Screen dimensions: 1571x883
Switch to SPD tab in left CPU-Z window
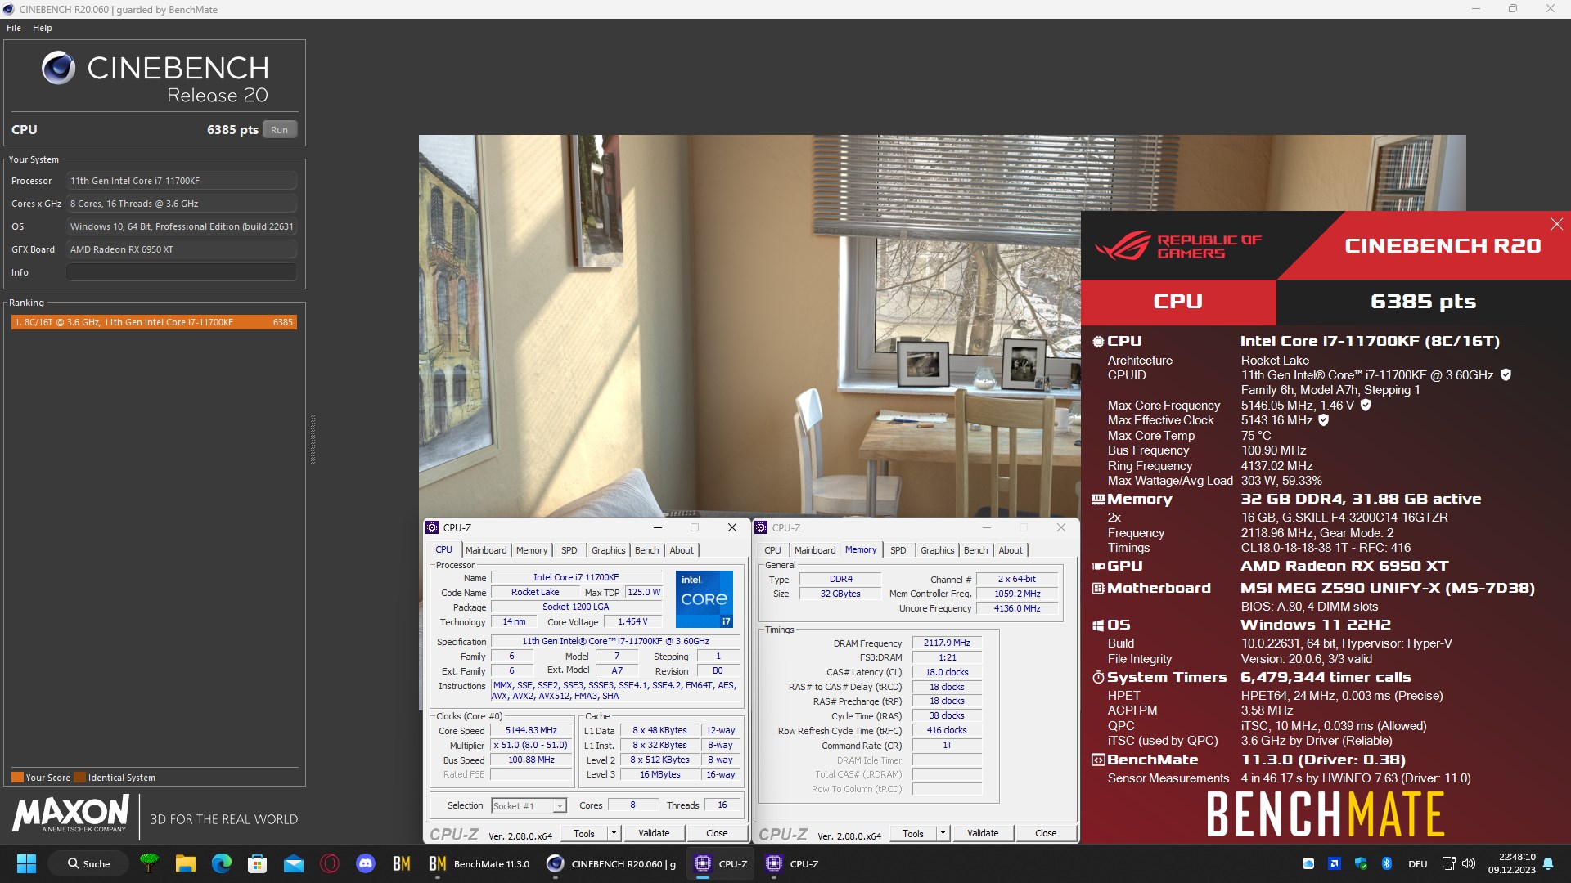tap(569, 550)
